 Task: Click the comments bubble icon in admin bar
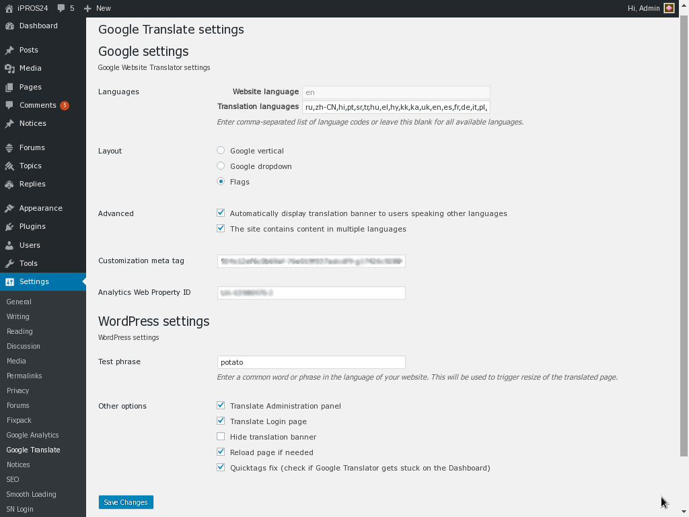(x=62, y=8)
